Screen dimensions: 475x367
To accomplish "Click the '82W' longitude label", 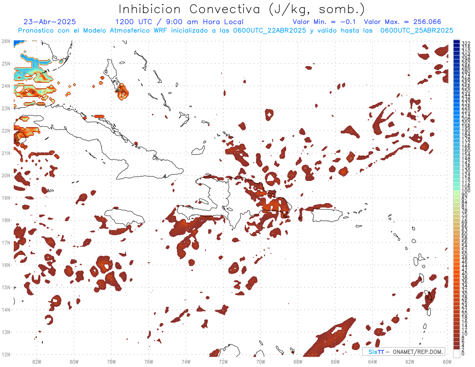I will [37, 361].
